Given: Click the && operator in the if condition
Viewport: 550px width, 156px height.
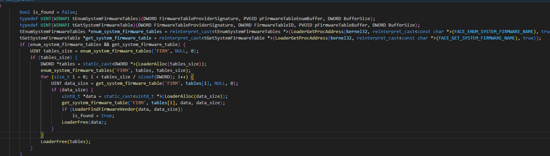Looking at the screenshot, I should (106, 45).
